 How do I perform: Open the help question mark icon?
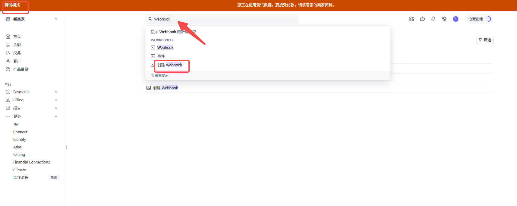[x=422, y=19]
